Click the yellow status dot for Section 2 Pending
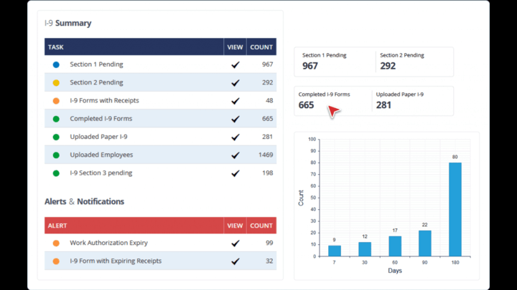 (x=56, y=82)
